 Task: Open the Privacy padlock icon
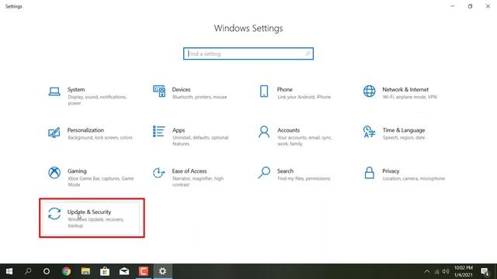coord(370,173)
